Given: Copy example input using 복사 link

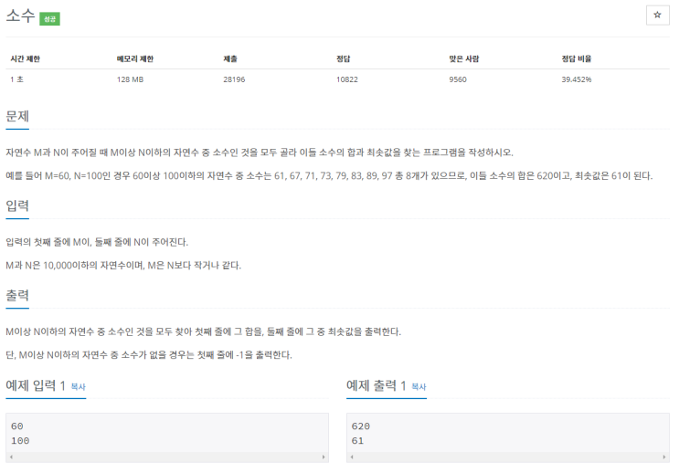Looking at the screenshot, I should [78, 386].
